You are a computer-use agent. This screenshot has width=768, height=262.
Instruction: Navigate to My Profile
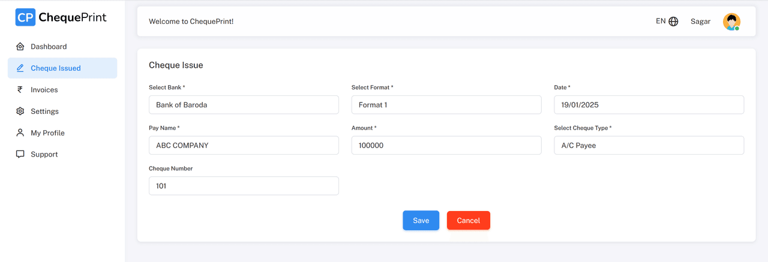tap(62, 133)
